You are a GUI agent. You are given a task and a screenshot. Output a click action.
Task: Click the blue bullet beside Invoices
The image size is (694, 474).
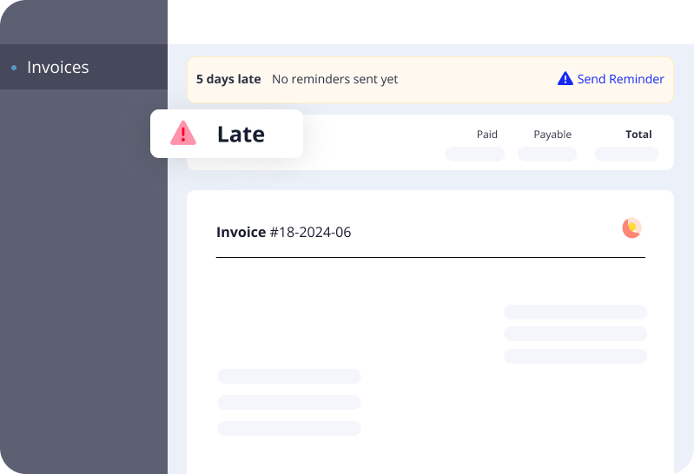point(14,68)
